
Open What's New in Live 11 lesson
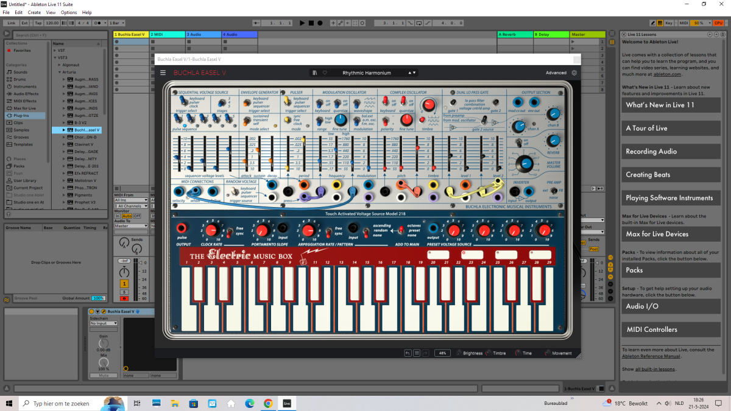669,105
